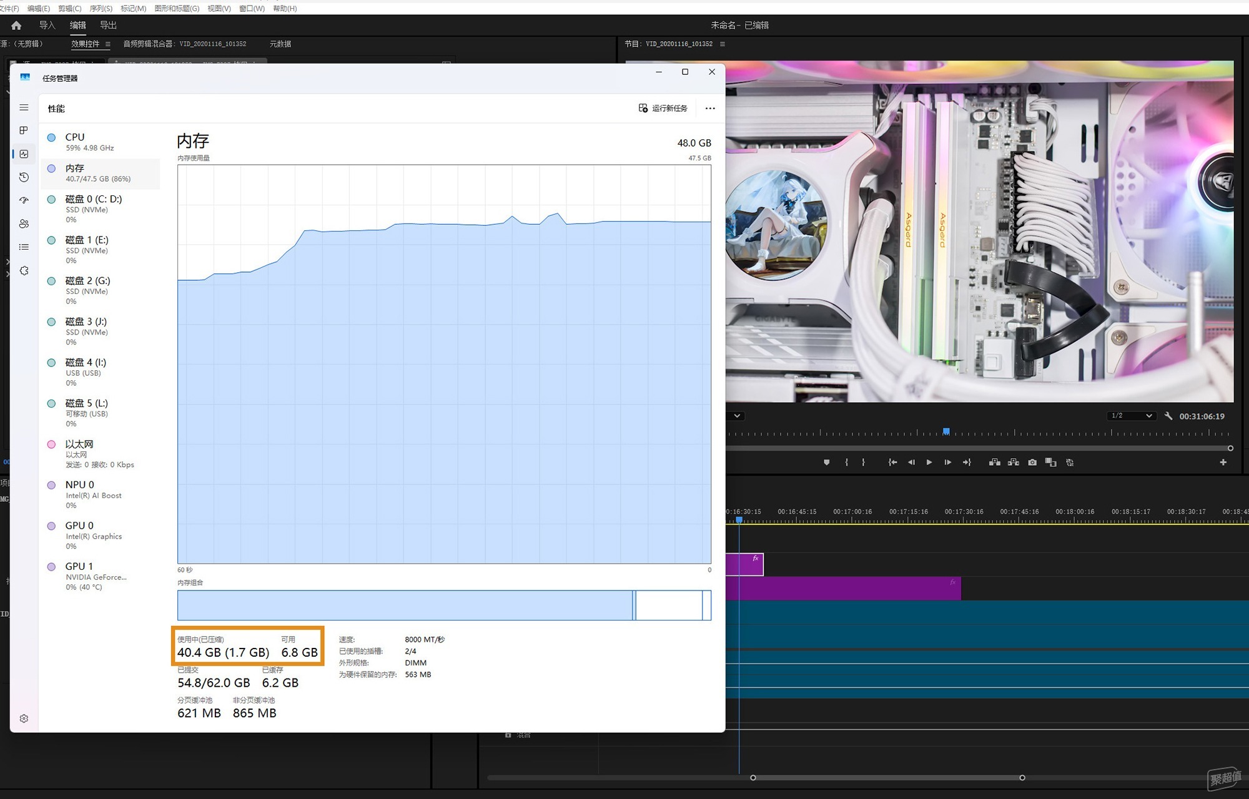Open playback resolution 1/2 dropdown

point(1131,416)
